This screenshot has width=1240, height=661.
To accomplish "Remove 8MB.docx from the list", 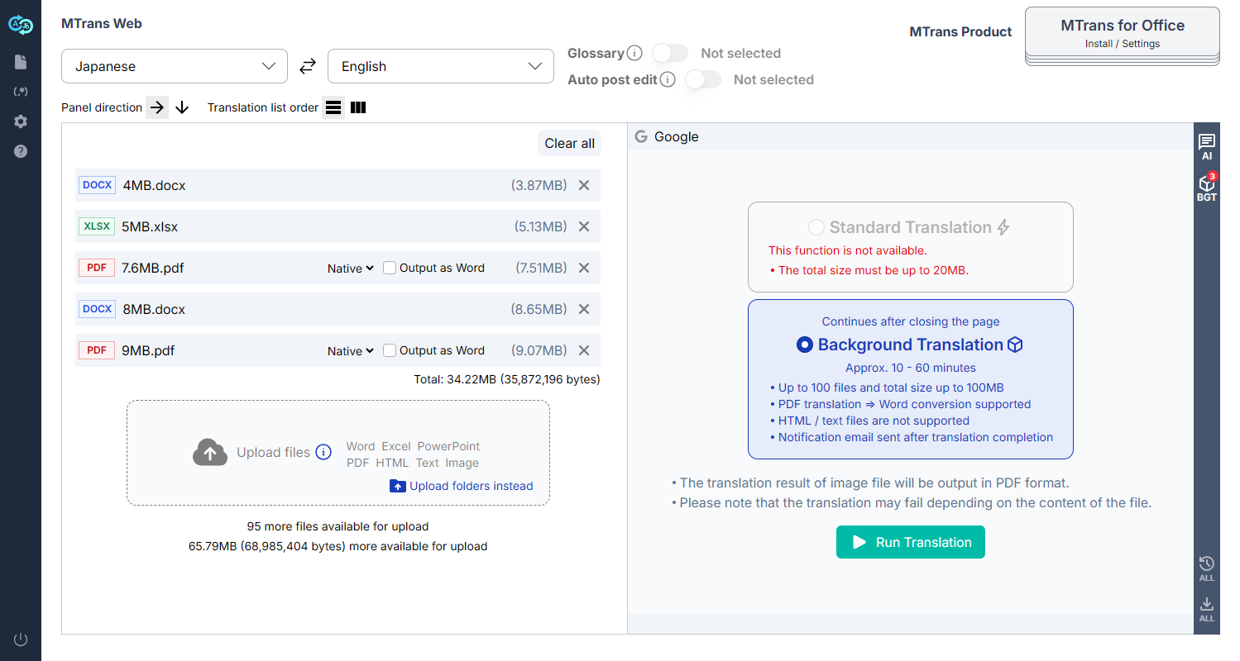I will [x=584, y=309].
